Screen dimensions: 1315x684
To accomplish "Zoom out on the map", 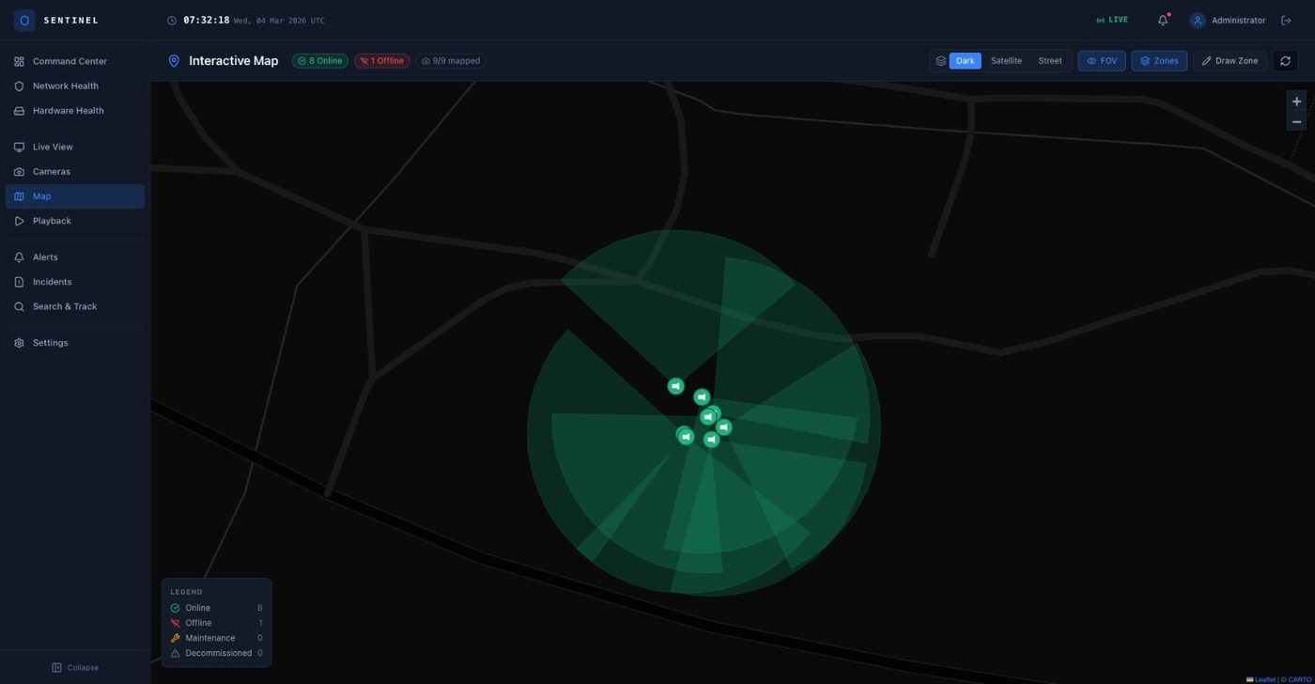I will pyautogui.click(x=1296, y=122).
